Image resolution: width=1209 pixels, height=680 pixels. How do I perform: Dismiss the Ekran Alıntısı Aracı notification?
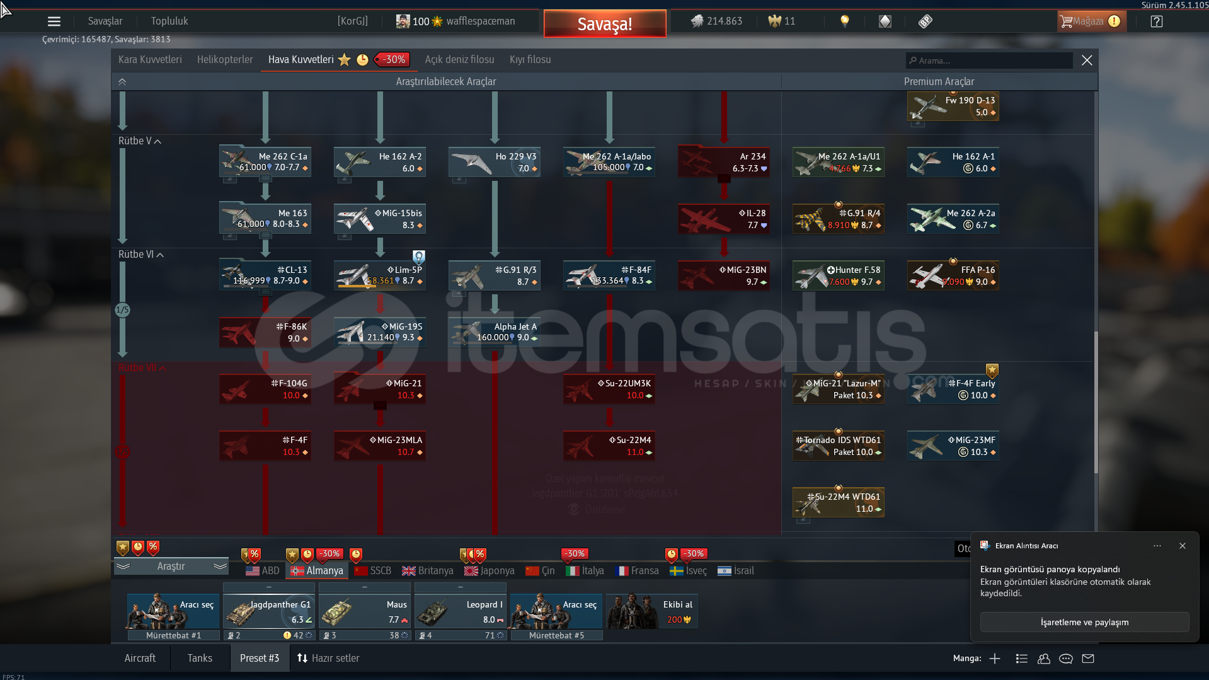click(1183, 546)
